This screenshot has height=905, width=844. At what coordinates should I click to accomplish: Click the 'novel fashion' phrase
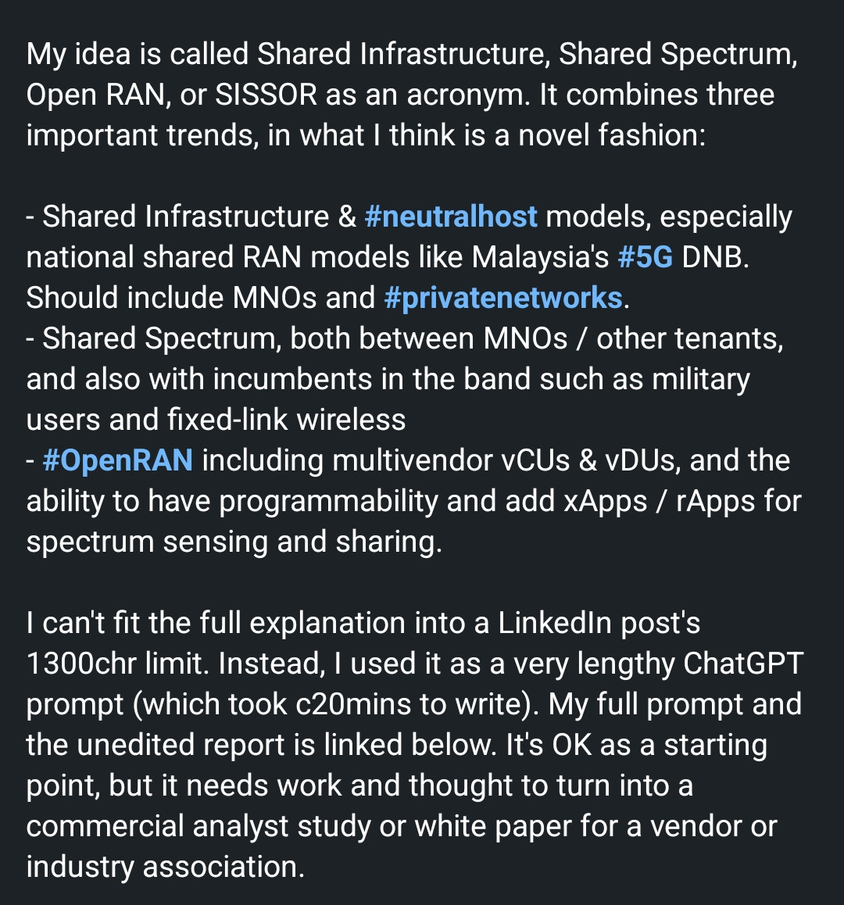(612, 136)
